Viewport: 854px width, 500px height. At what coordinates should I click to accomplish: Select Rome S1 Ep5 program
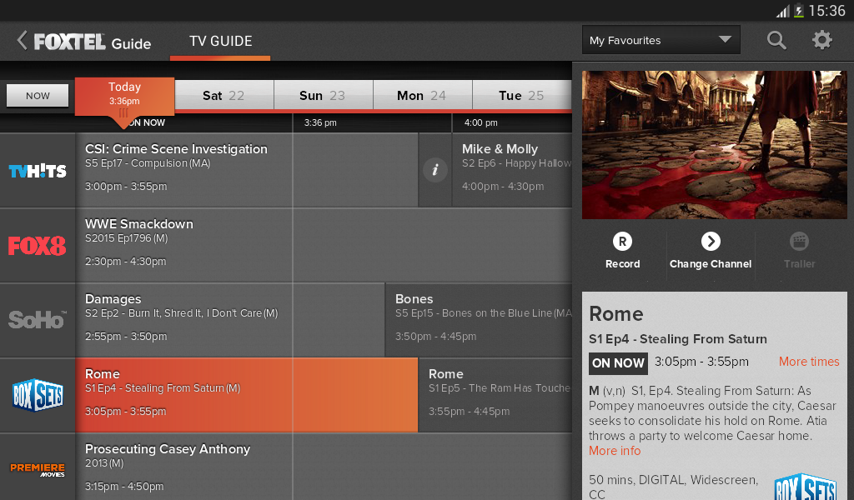(x=495, y=395)
